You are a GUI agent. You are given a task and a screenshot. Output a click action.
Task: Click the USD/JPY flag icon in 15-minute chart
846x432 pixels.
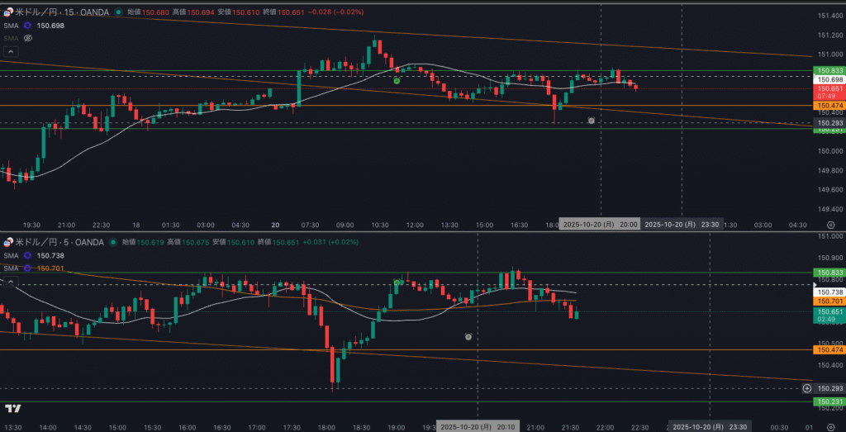click(8, 12)
